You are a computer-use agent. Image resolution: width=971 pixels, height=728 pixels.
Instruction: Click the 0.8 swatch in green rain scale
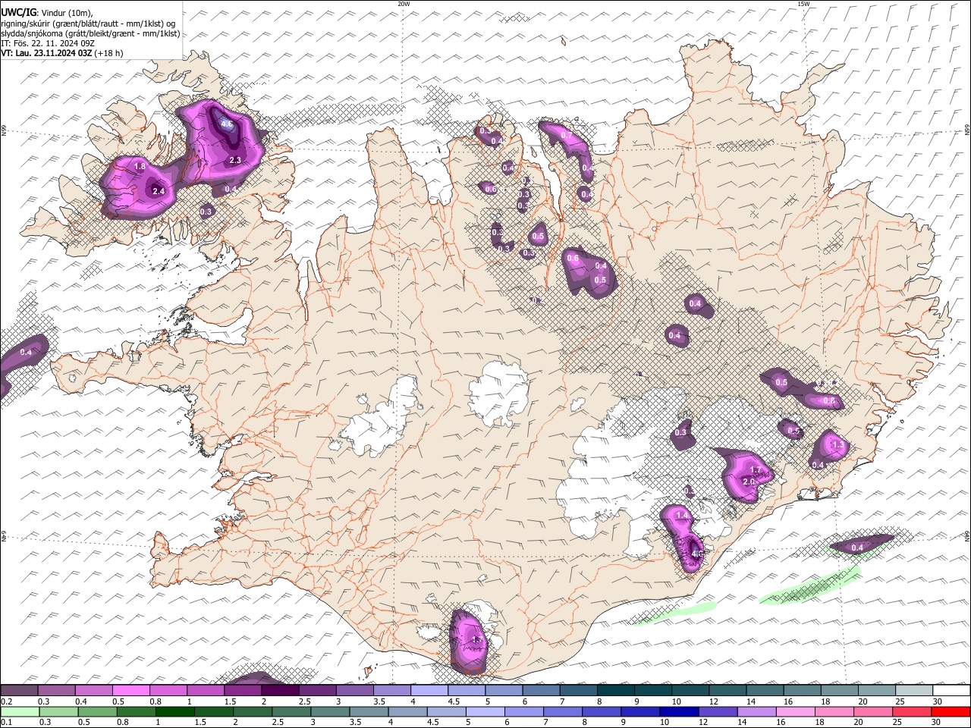tap(137, 711)
